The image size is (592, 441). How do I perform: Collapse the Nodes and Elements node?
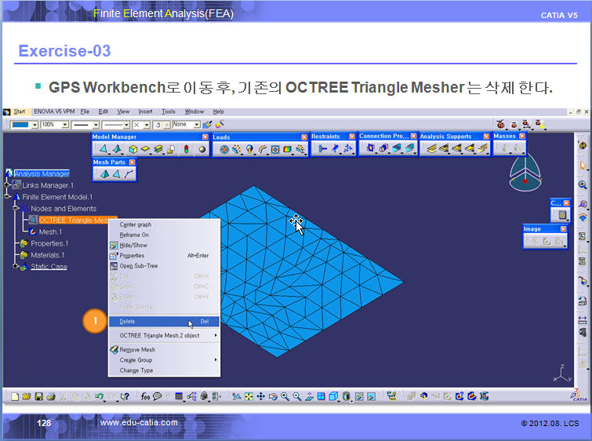16,208
